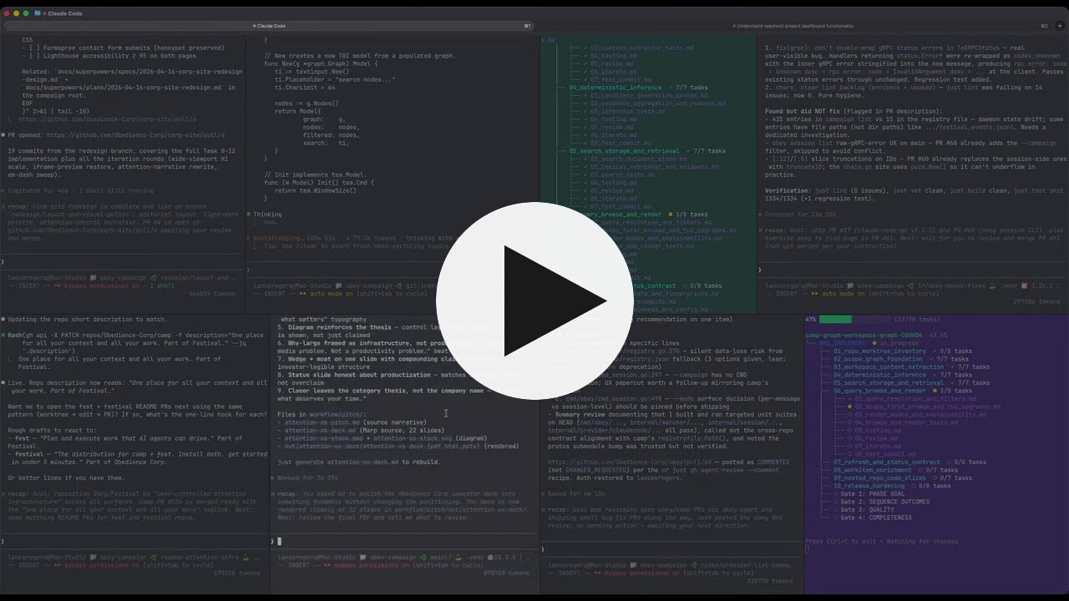Image resolution: width=1069 pixels, height=601 pixels.
Task: Click the 47% green progress bar
Action: tap(856, 319)
